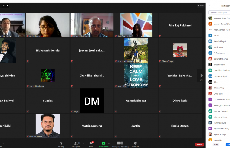
Task: Select Riga Sharma (BVS) video tile
Action: [136, 25]
